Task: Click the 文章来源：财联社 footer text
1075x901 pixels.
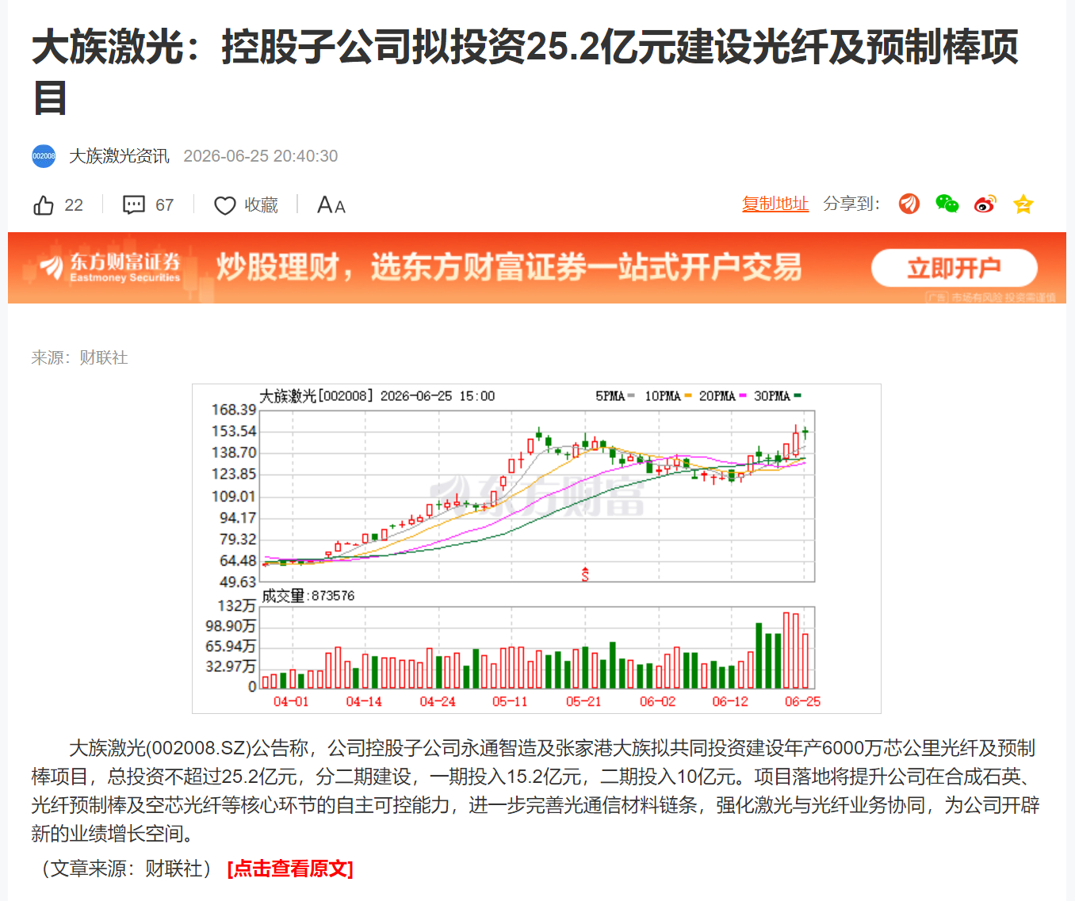Action: [x=125, y=869]
